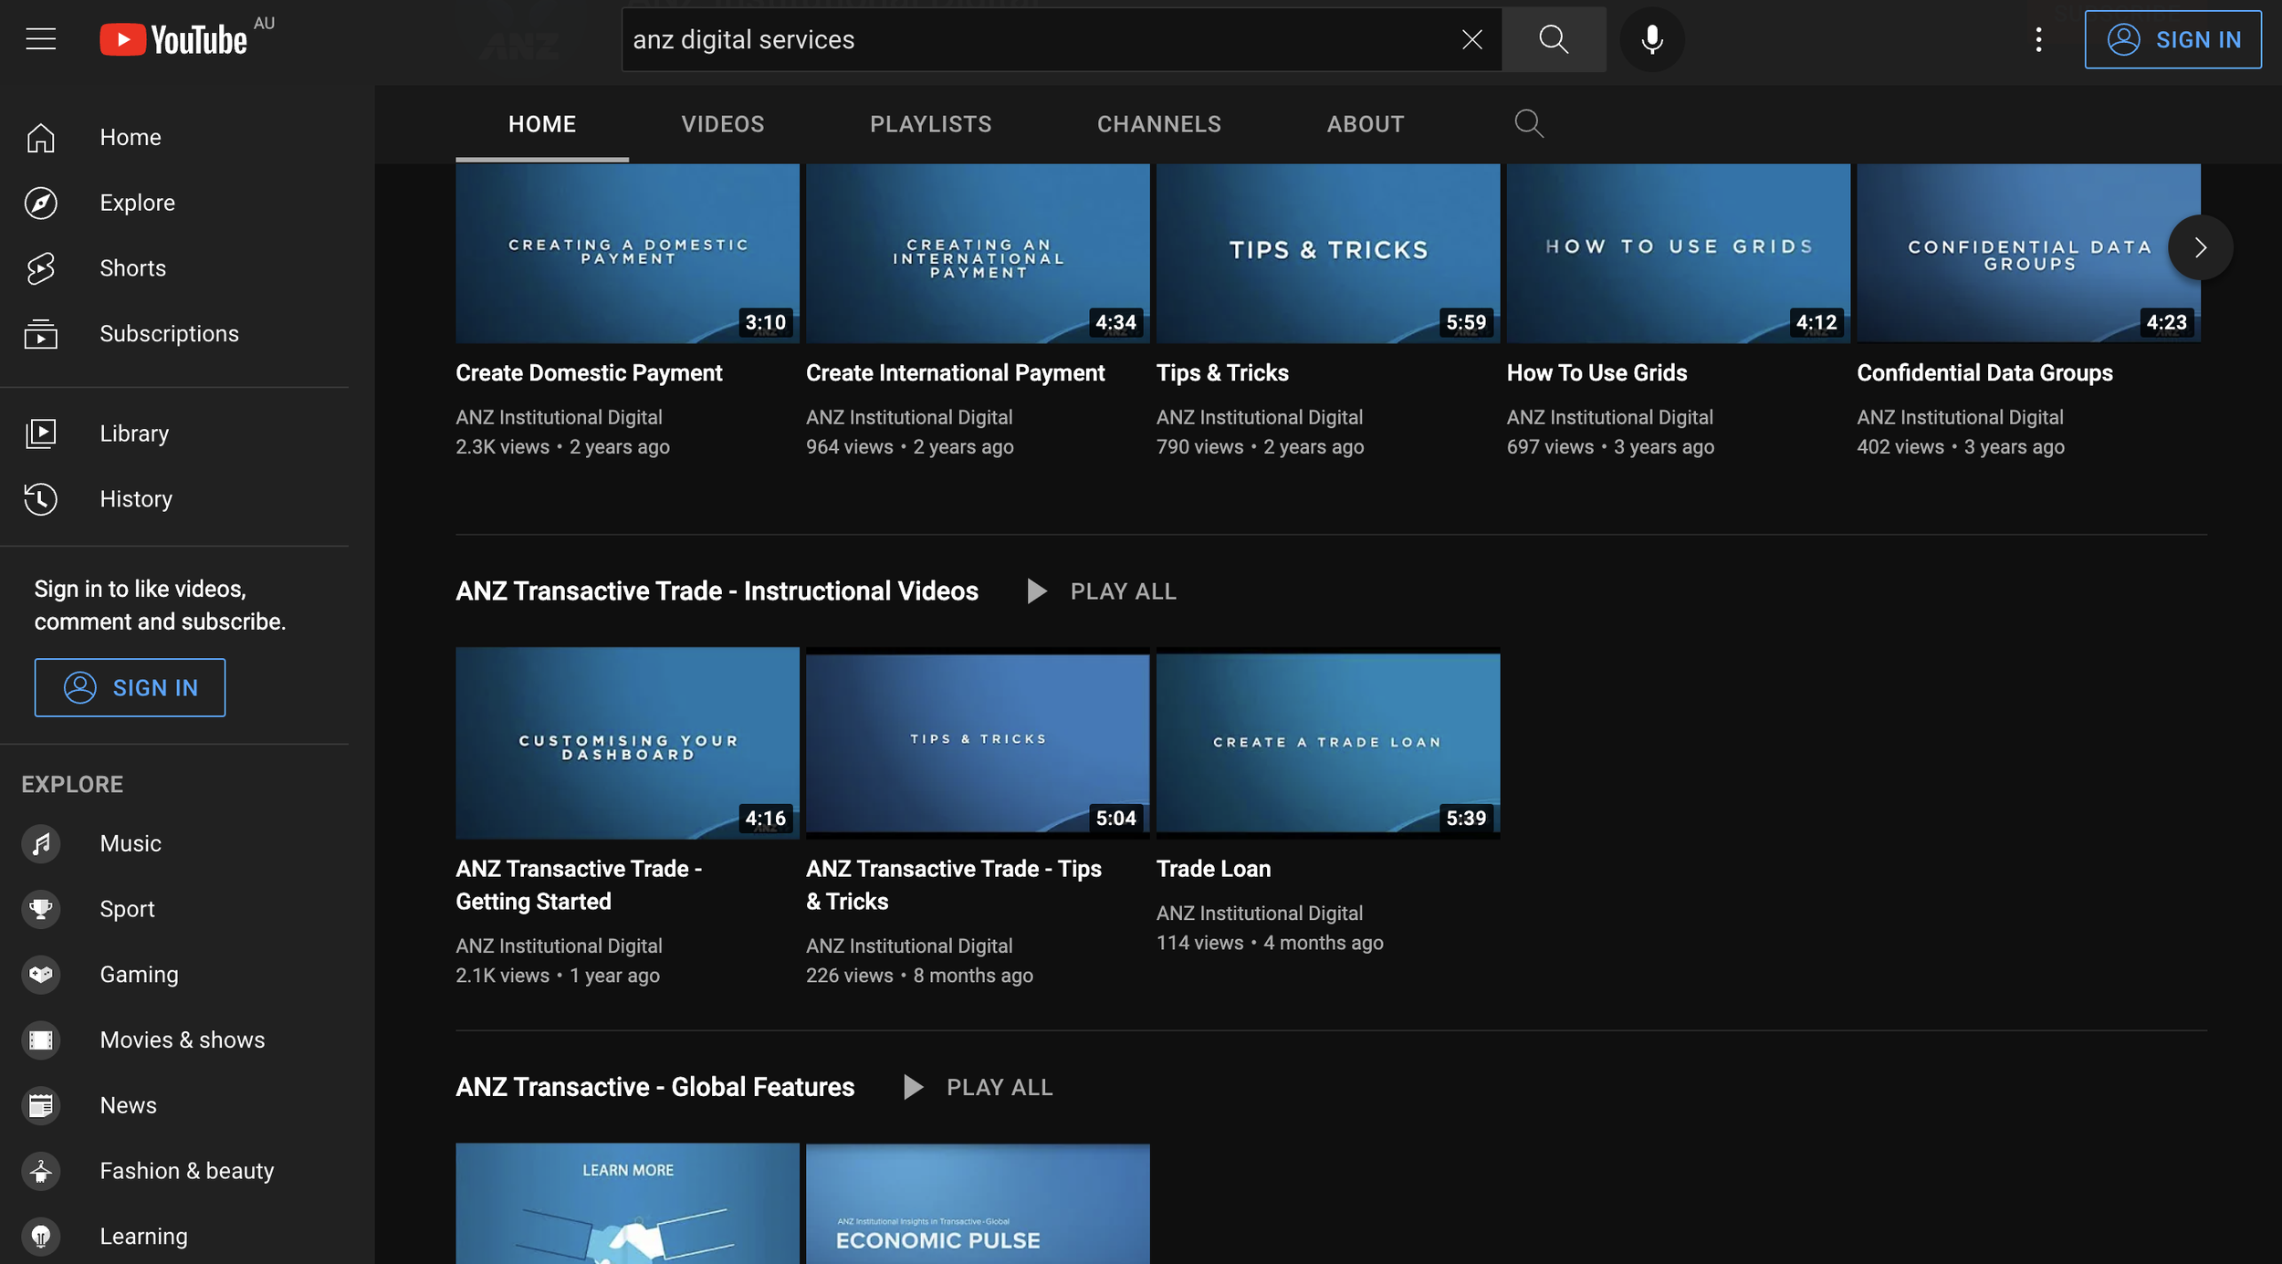Click Movies & shows film icon
This screenshot has width=2282, height=1264.
click(41, 1040)
